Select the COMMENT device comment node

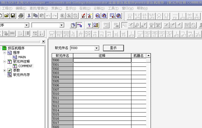point(25,66)
